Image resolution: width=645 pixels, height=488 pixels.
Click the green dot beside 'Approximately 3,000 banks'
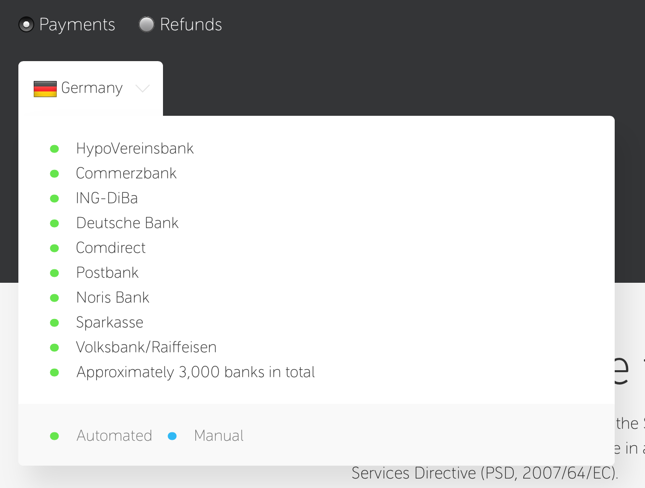tap(55, 373)
